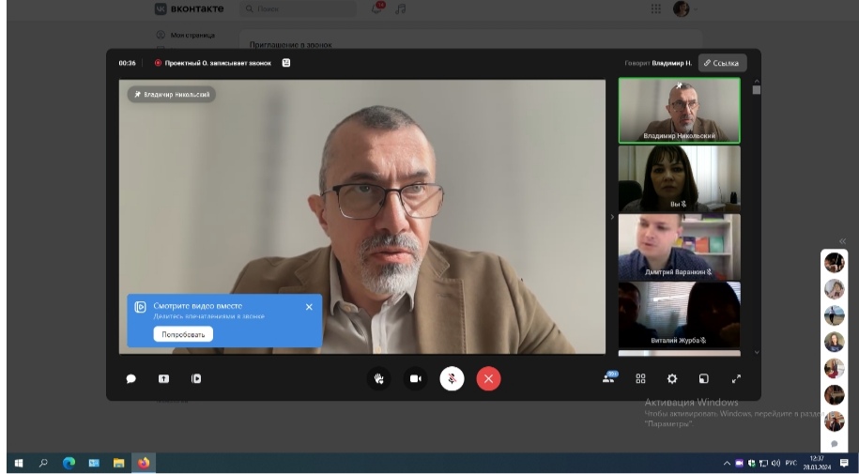This screenshot has width=859, height=474.
Task: Toggle the camera on or off
Action: click(x=415, y=379)
